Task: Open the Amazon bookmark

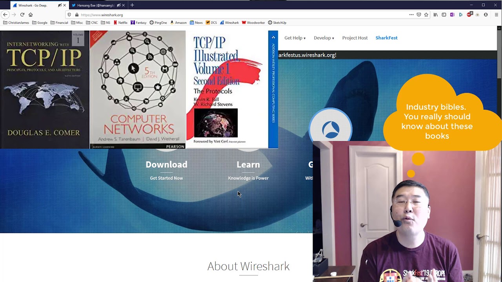Action: 178,23
